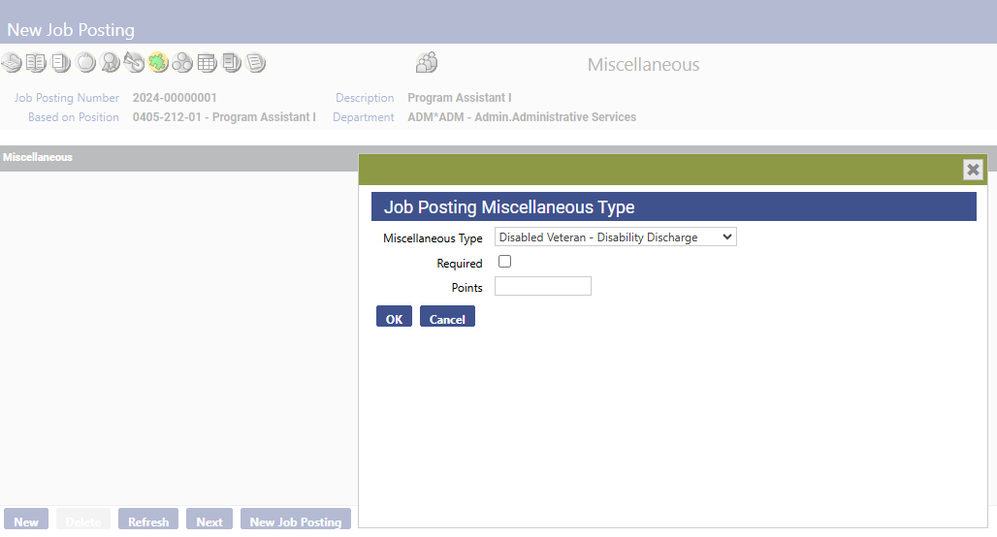Click the stacked books icon in toolbar
The width and height of the screenshot is (997, 537).
click(x=12, y=63)
